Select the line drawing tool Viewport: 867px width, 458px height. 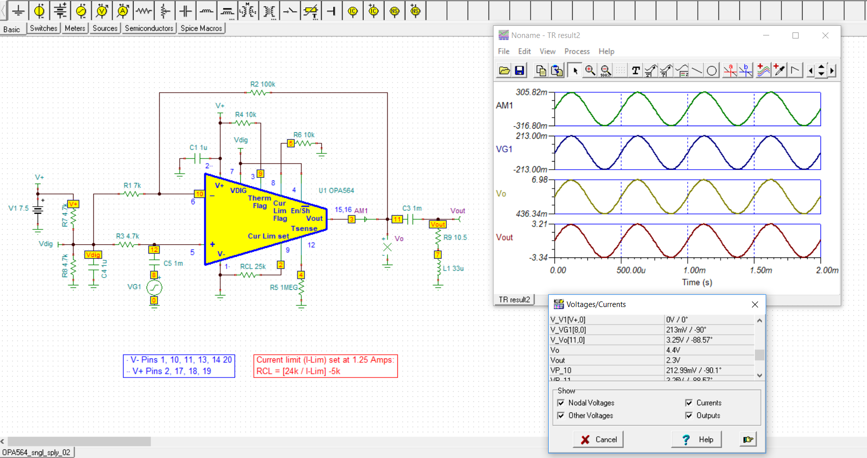697,70
